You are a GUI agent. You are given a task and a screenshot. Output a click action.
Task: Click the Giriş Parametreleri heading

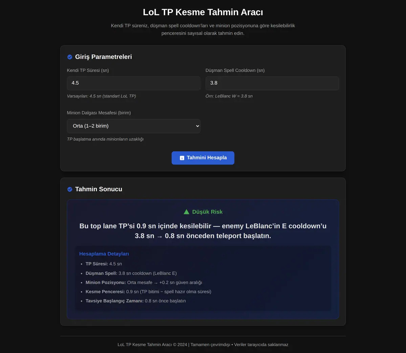point(104,57)
